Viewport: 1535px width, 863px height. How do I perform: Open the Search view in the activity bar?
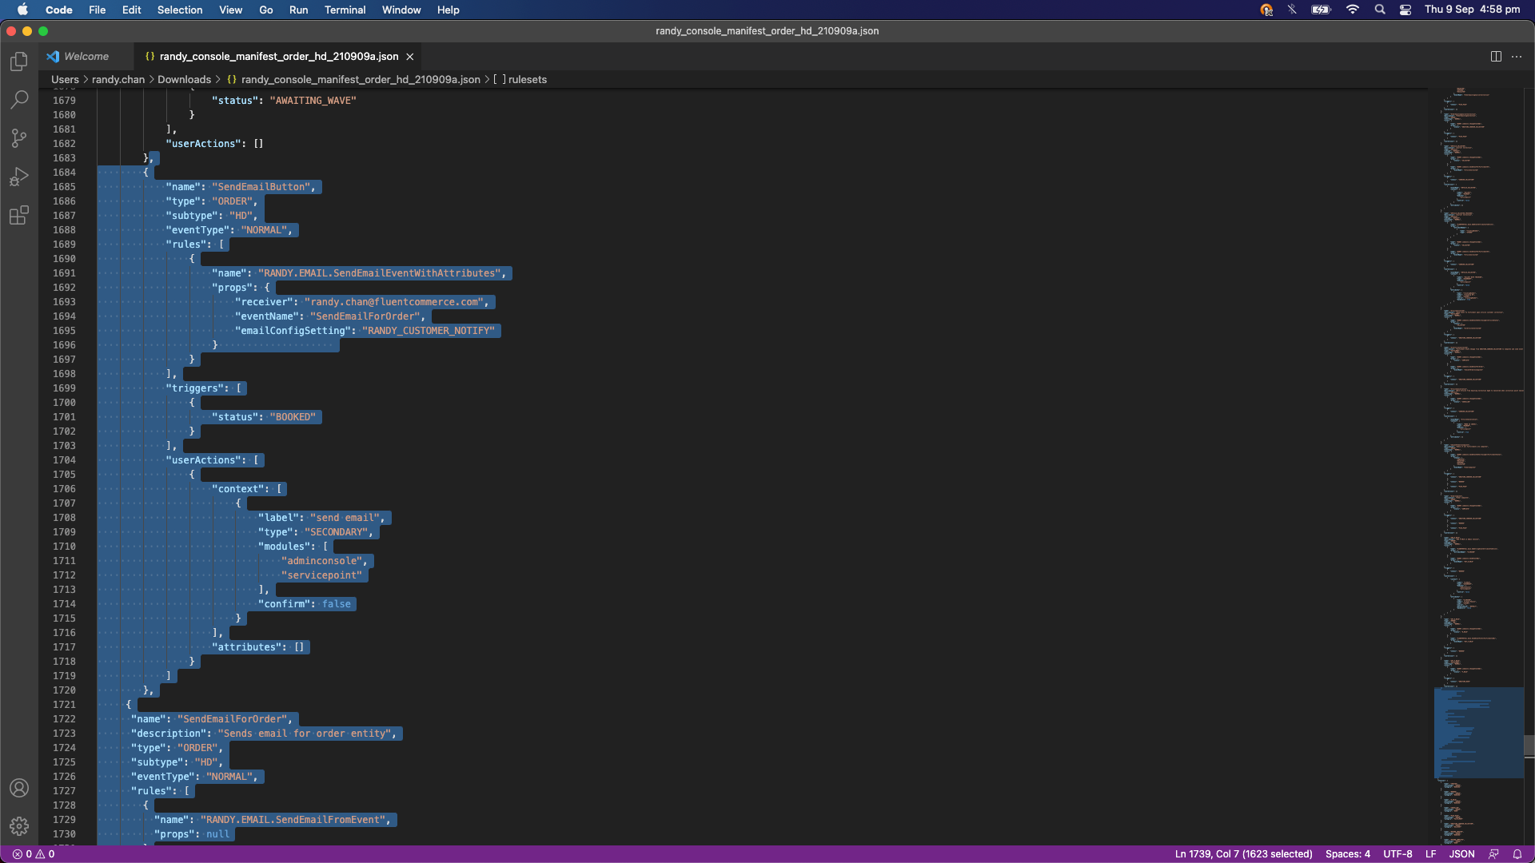click(x=19, y=100)
